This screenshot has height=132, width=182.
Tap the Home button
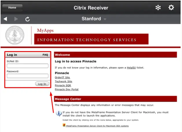click(12, 8)
